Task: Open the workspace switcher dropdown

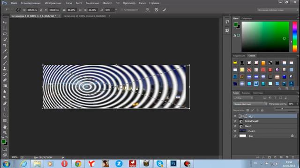Action: [277, 10]
